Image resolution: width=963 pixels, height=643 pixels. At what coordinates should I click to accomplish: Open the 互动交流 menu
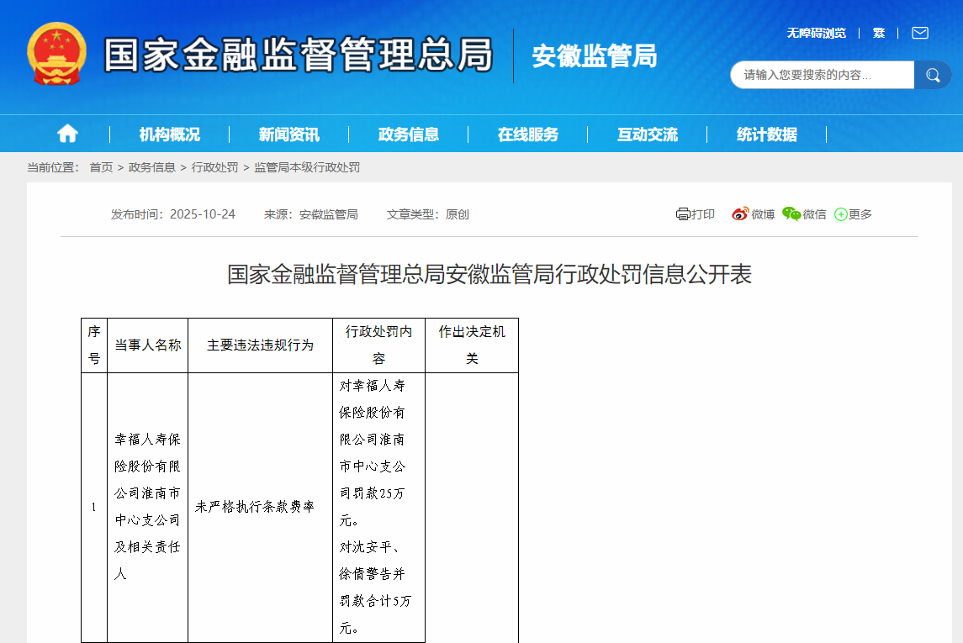pos(647,133)
